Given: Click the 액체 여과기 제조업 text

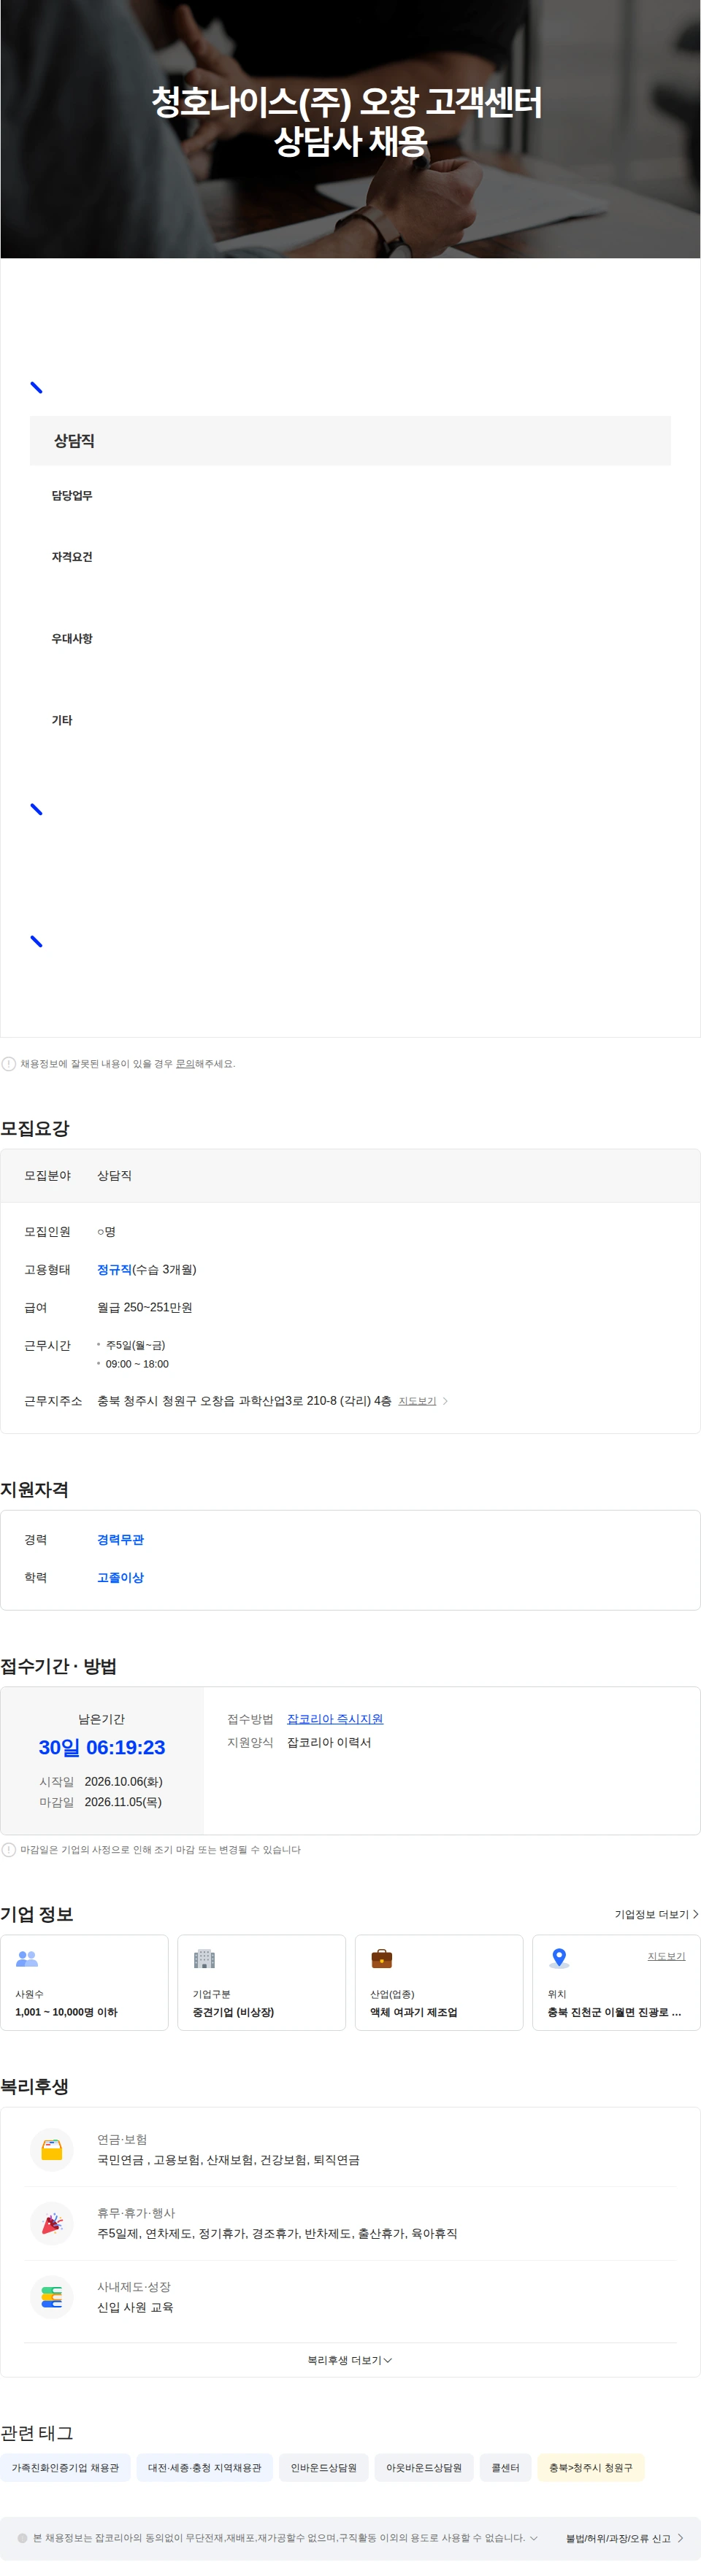Looking at the screenshot, I should coord(414,2012).
